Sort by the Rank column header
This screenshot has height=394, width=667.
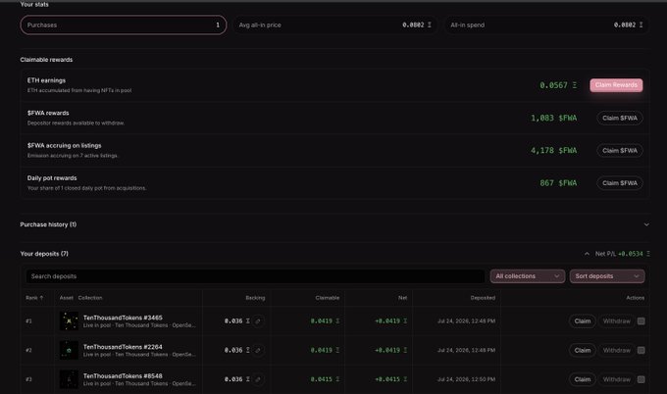(x=34, y=298)
